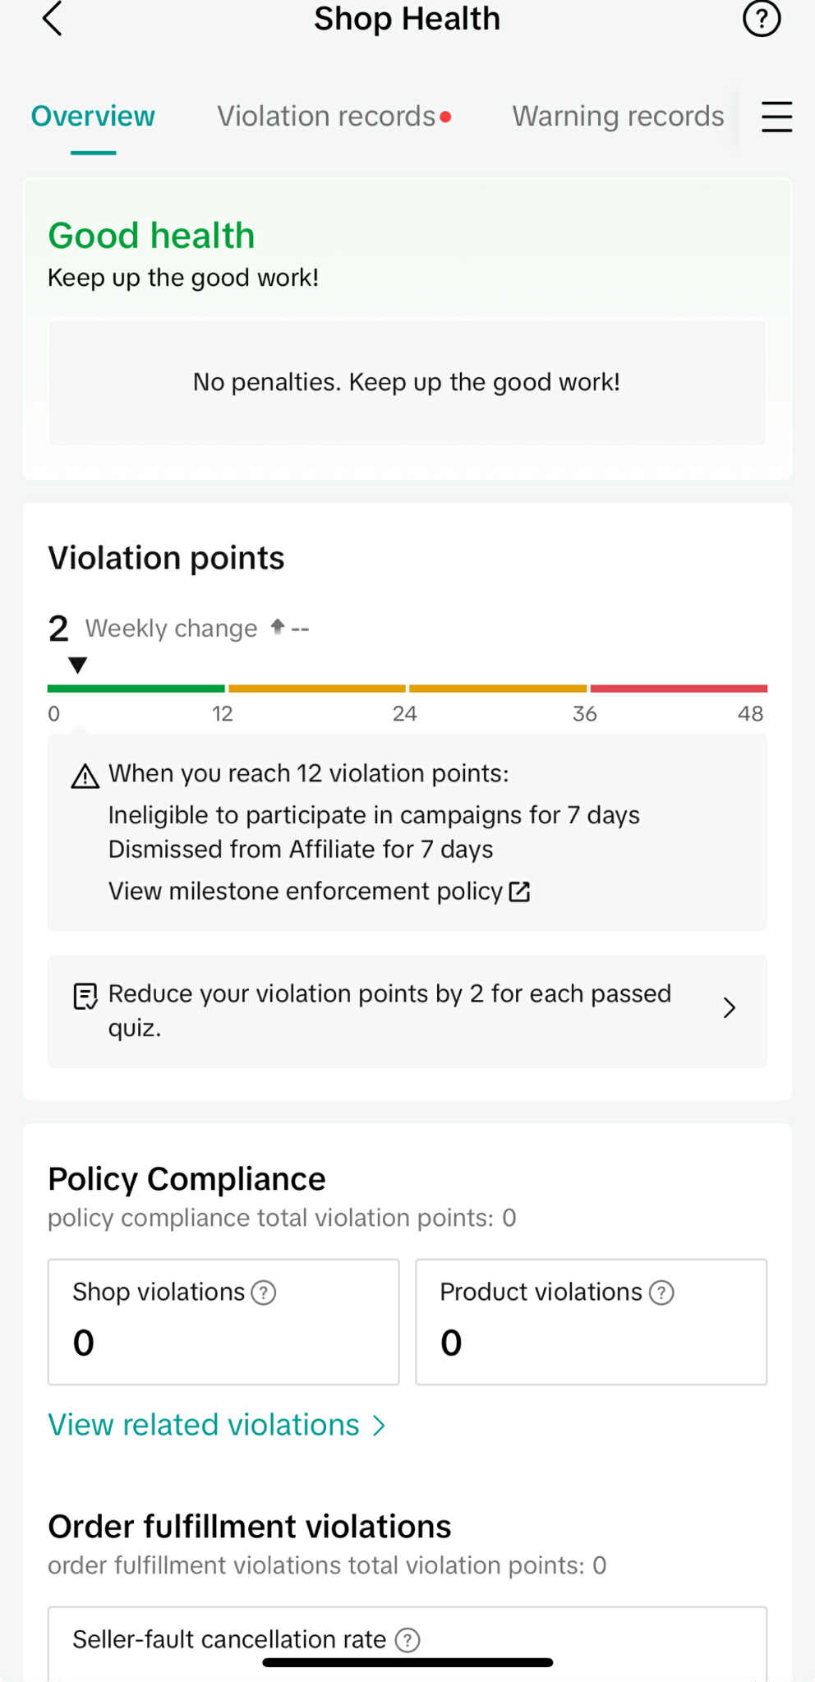Tap the back arrow icon
The height and width of the screenshot is (1682, 815).
(x=52, y=18)
